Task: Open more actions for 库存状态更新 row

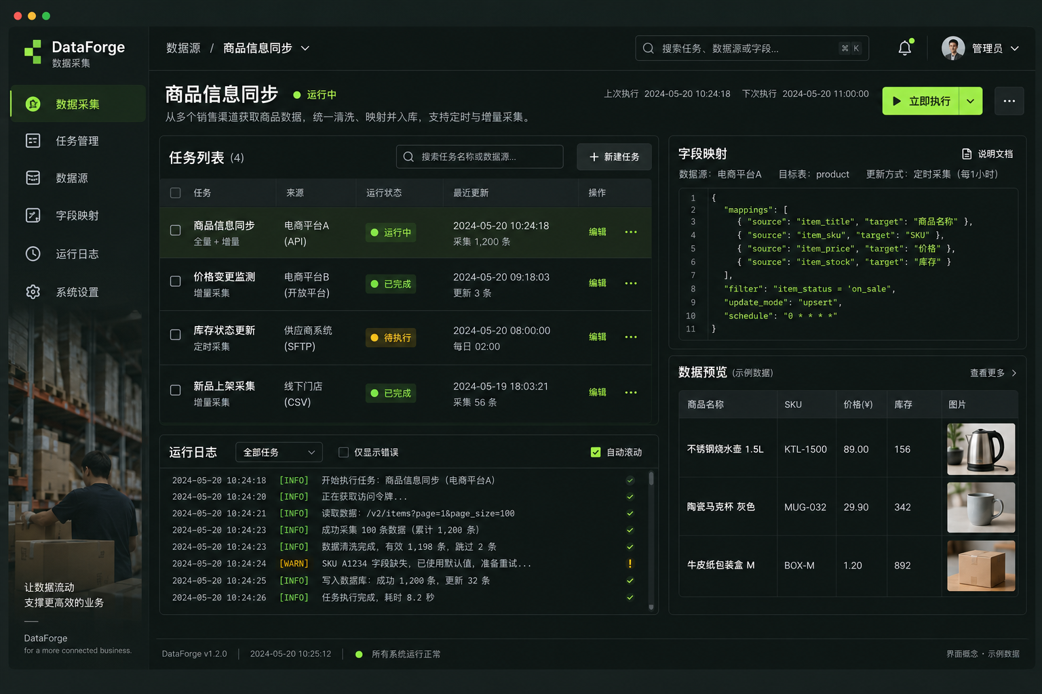Action: pos(631,337)
